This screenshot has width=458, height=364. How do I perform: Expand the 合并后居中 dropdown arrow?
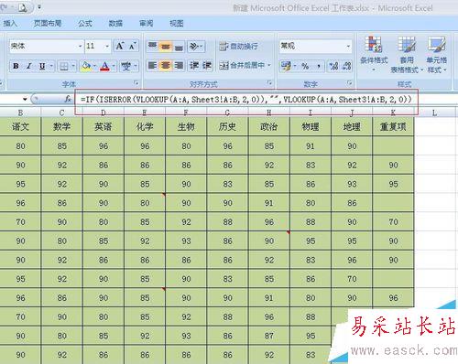coord(269,65)
